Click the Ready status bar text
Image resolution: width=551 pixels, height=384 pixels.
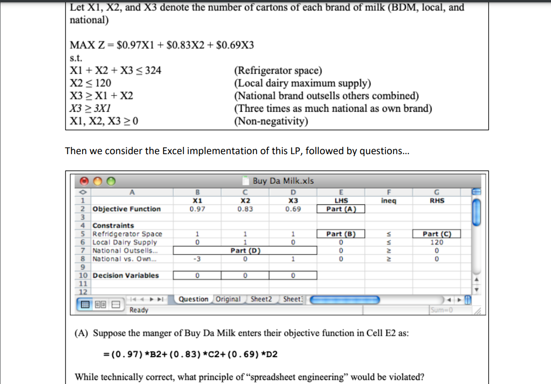click(138, 310)
